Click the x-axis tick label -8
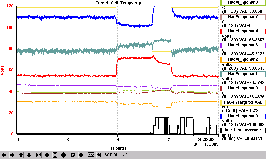Viewport: 266px width, 159px height. (x=18, y=140)
